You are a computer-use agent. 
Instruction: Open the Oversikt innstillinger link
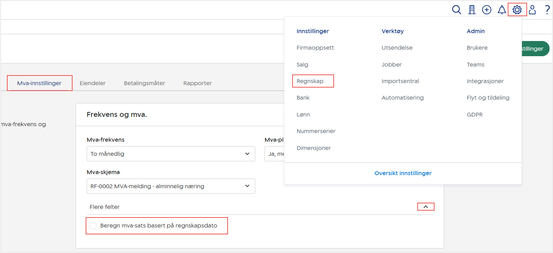coord(403,173)
